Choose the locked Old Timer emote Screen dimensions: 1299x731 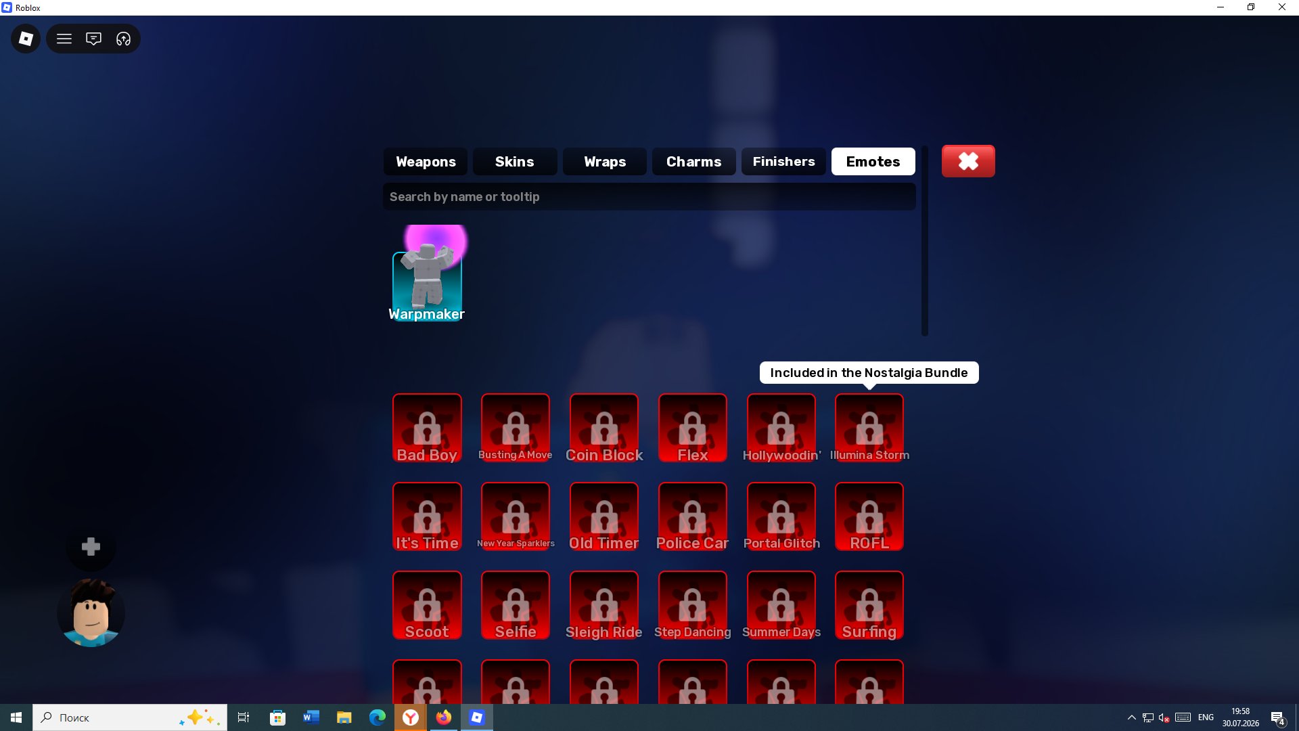pos(604,516)
